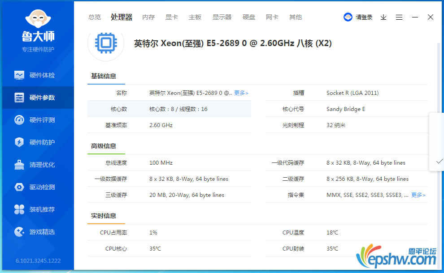
Task: Close the Ludashi window
Action: [431, 17]
